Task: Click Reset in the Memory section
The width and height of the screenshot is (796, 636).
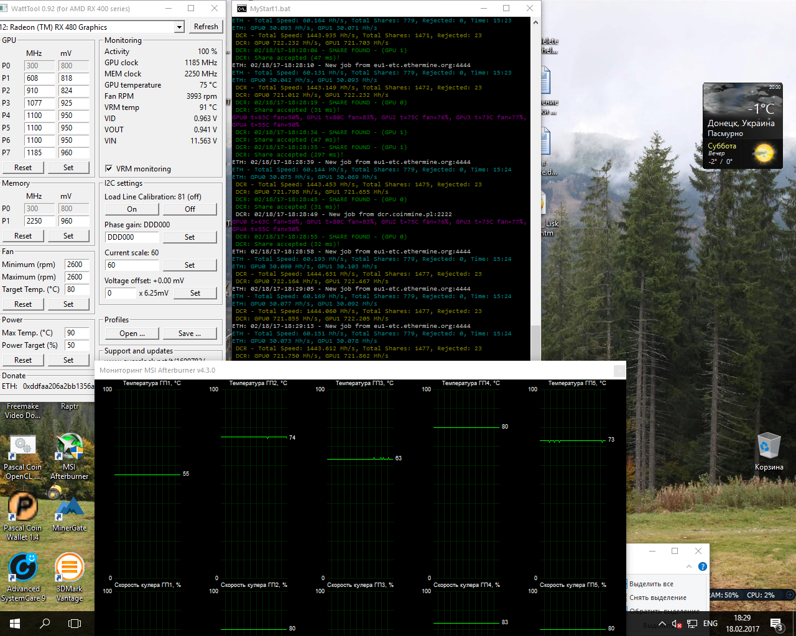Action: pyautogui.click(x=23, y=236)
